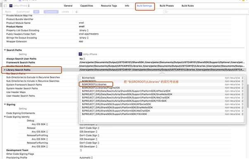Select the $(SRCROOT)/Libraries/Plugins/iOS path entry

[x=101, y=88]
